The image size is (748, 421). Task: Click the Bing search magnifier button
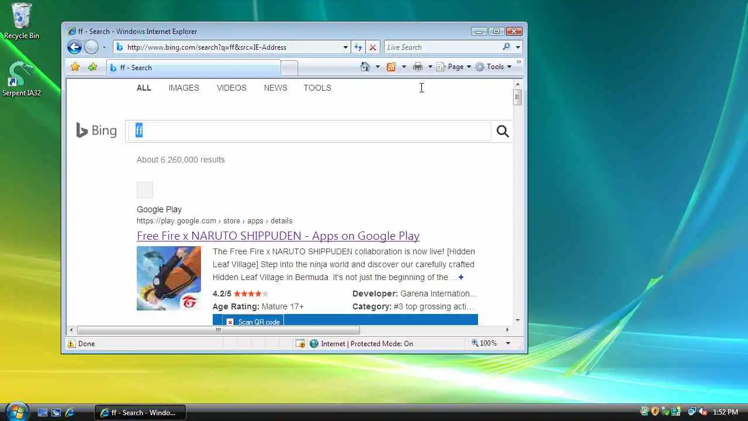point(503,131)
